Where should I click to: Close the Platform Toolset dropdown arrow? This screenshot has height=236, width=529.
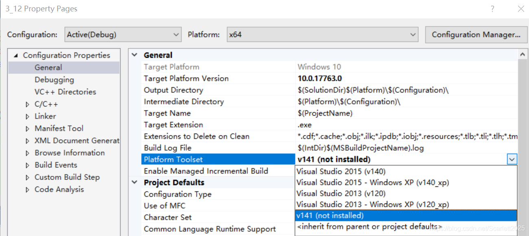[512, 159]
